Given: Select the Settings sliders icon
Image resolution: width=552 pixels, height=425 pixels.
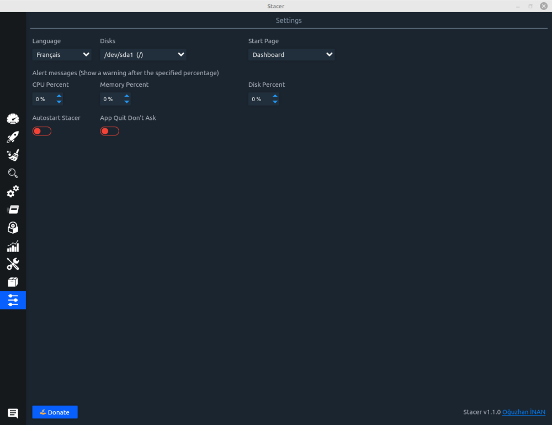Looking at the screenshot, I should (x=13, y=300).
